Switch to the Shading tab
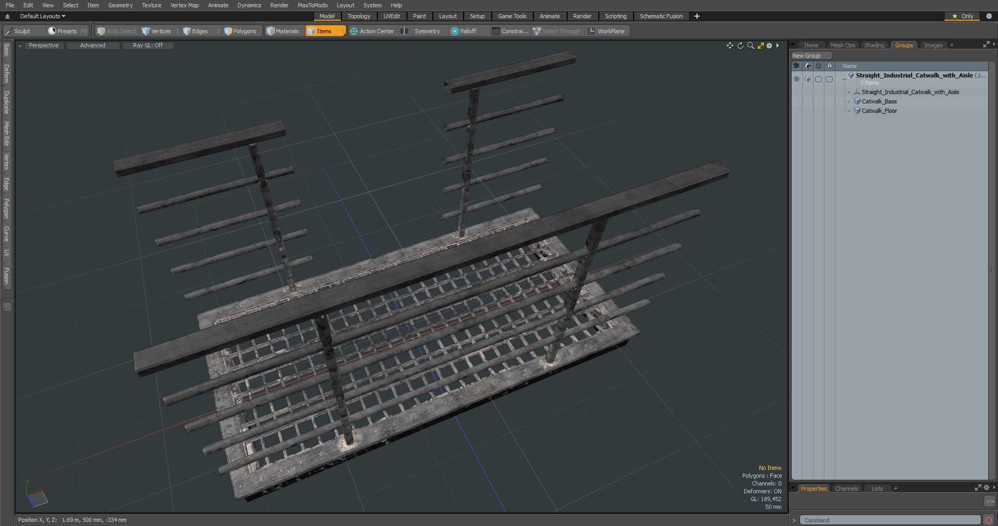998x526 pixels. click(874, 45)
